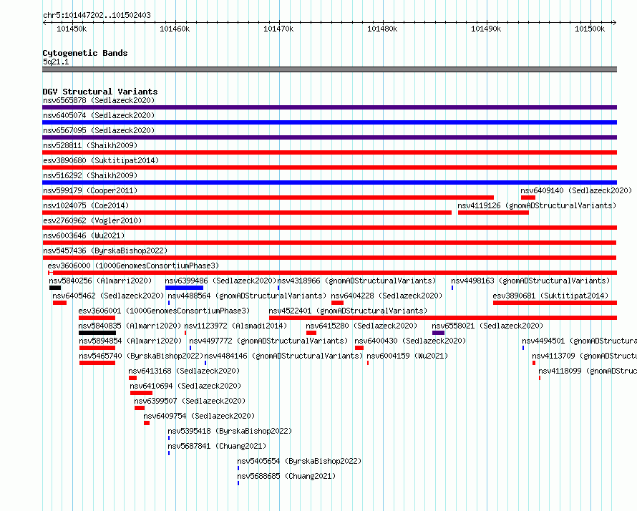Click nsv1123972 (Alsmadi2014) label
637x511 pixels.
click(x=235, y=326)
